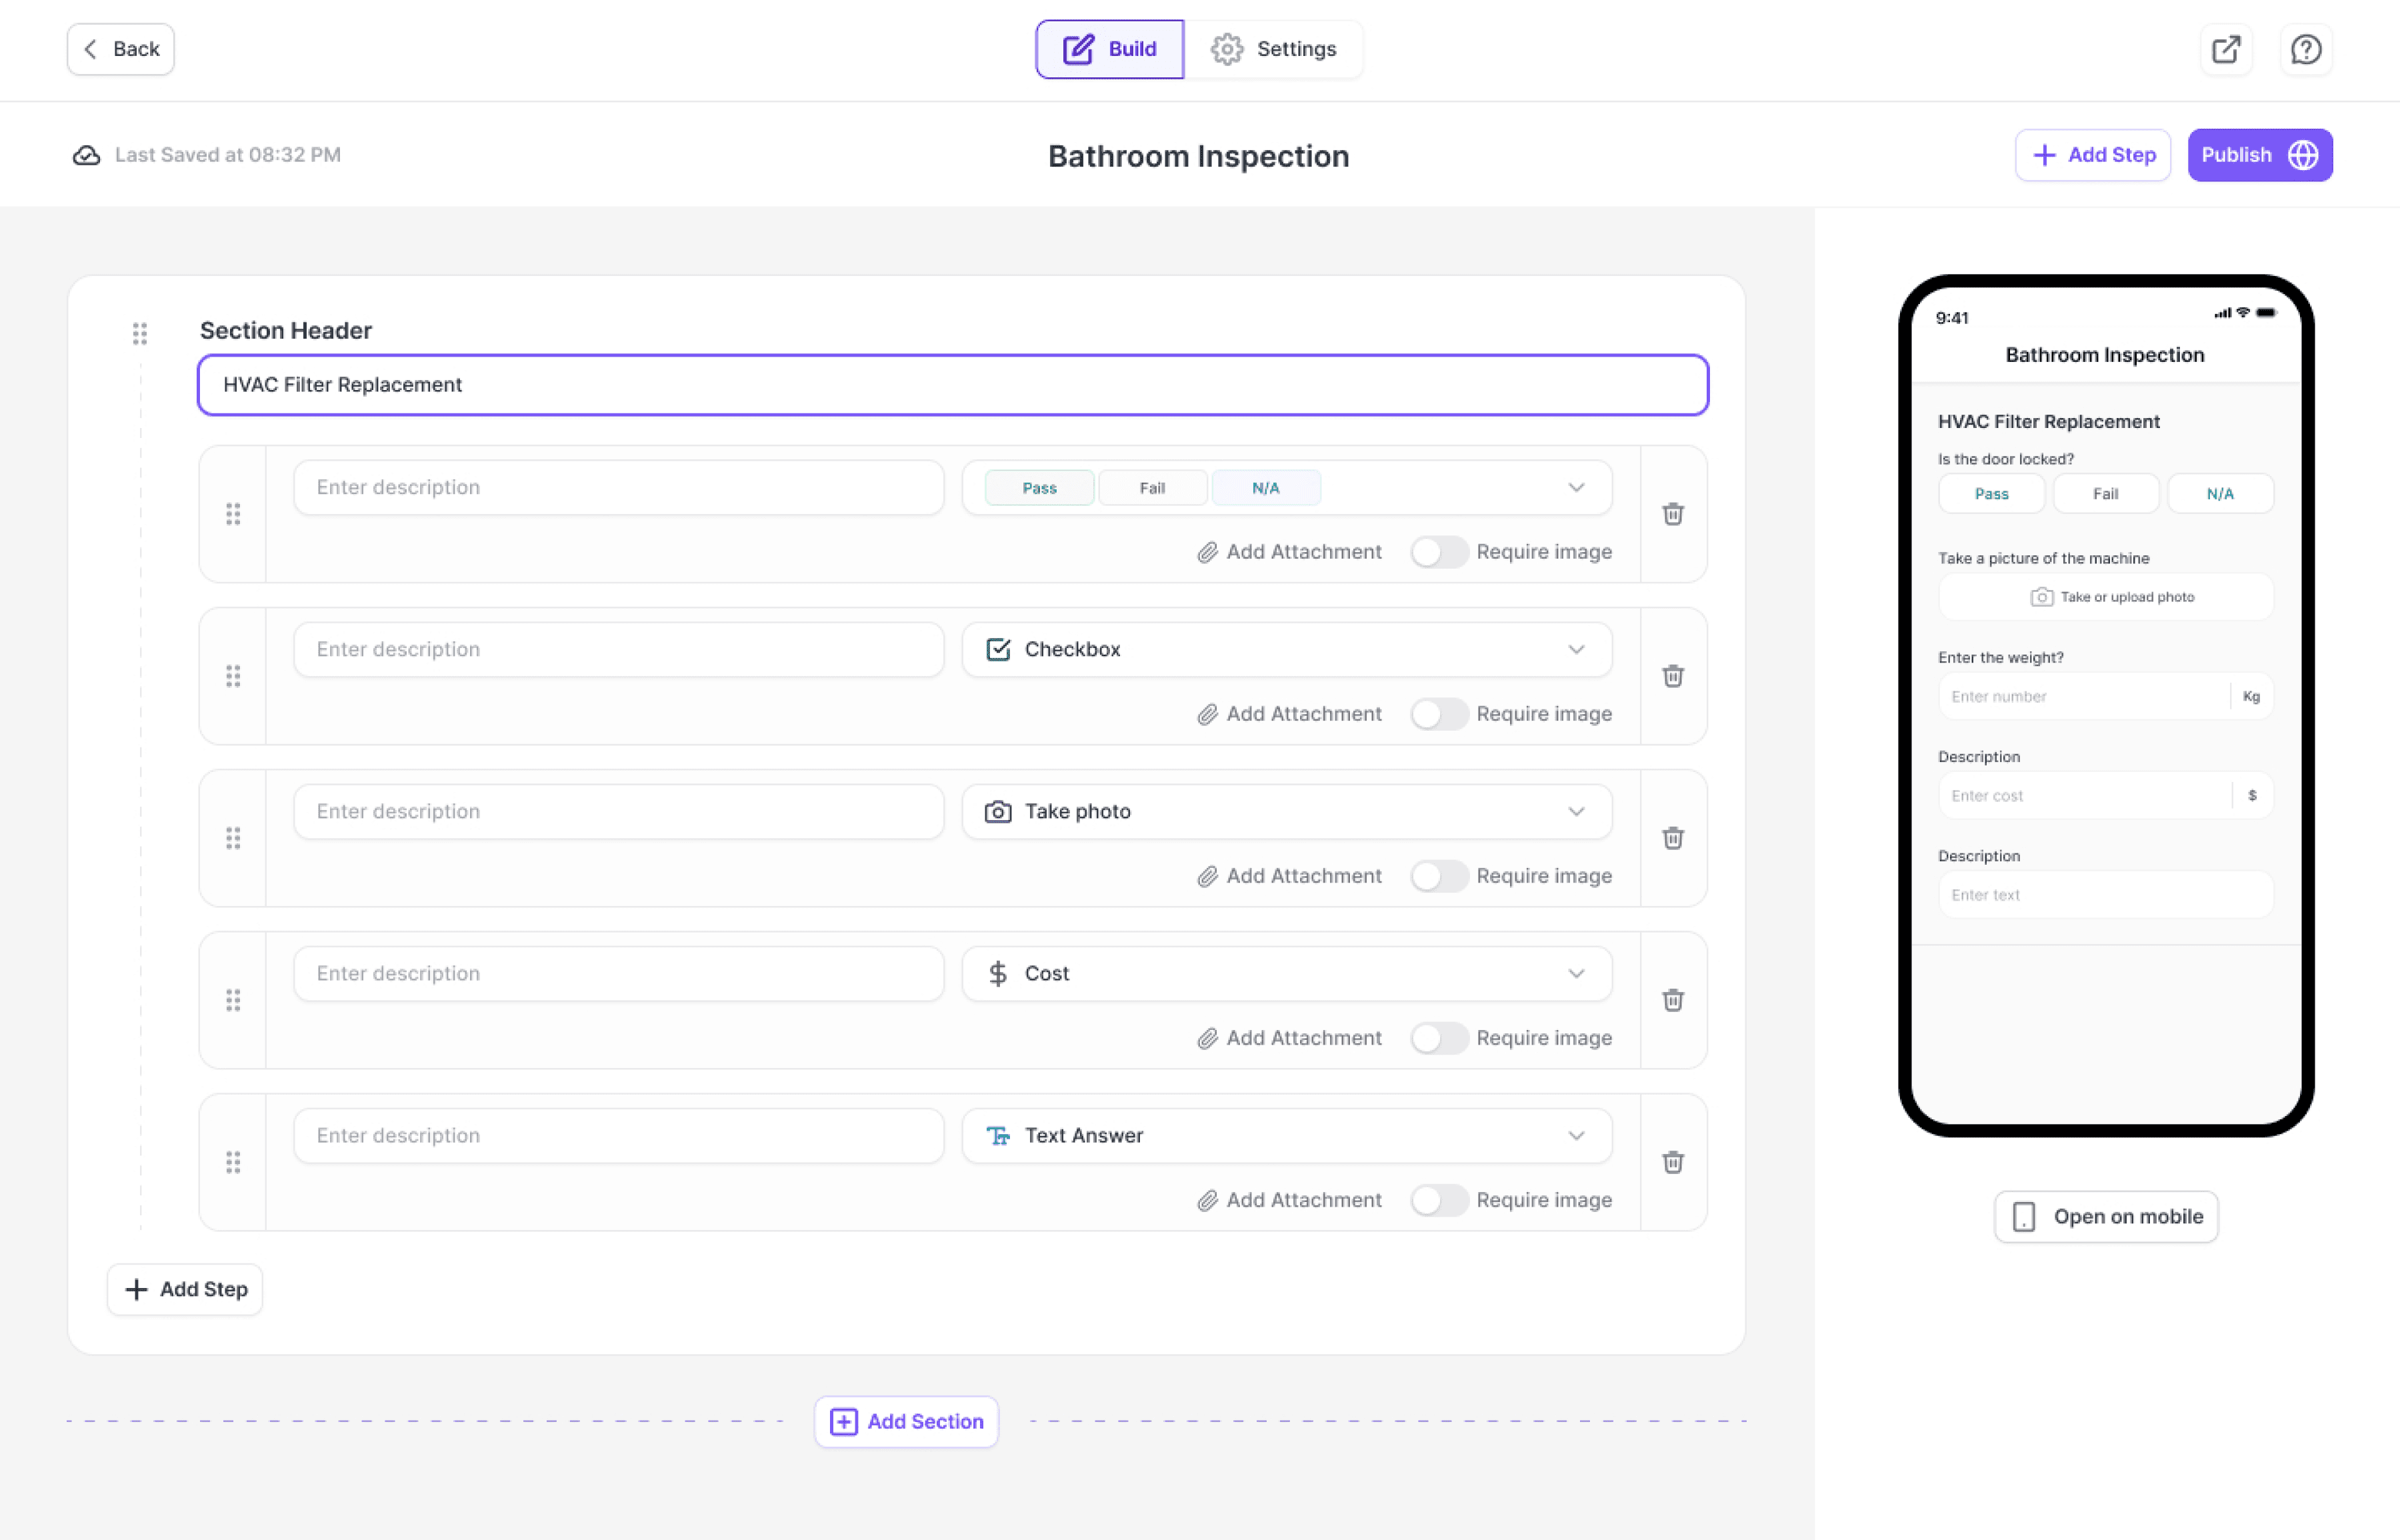Delete the Checkbox step with trash icon
The image size is (2400, 1540).
pos(1673,676)
